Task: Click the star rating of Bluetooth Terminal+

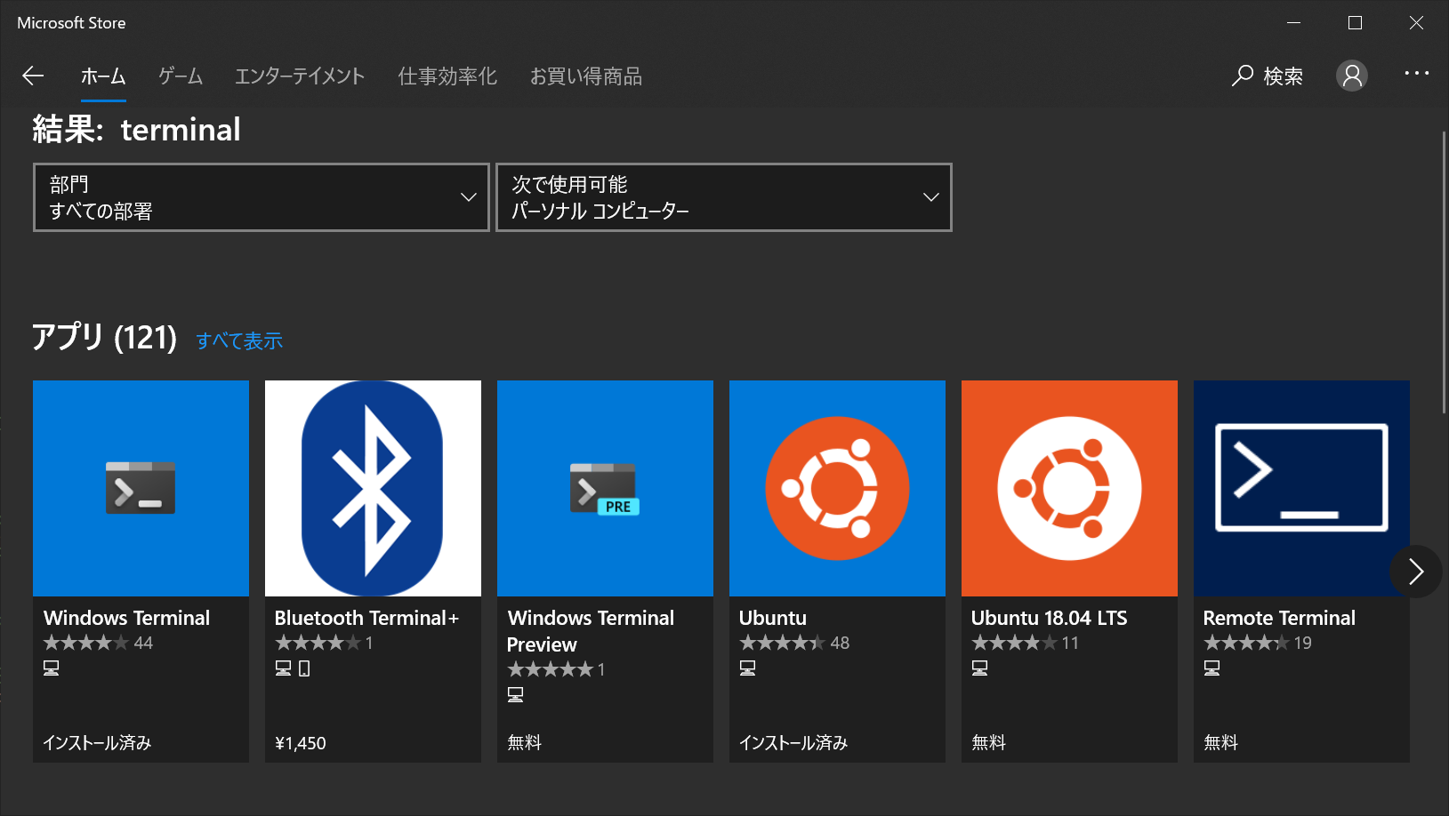Action: pos(318,643)
